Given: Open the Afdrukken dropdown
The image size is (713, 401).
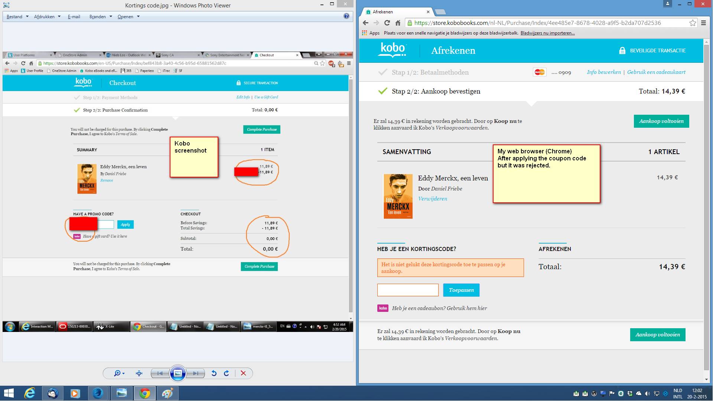Looking at the screenshot, I should 47,17.
